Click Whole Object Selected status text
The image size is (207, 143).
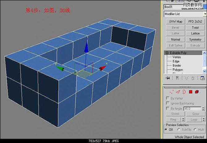pyautogui.click(x=189, y=137)
